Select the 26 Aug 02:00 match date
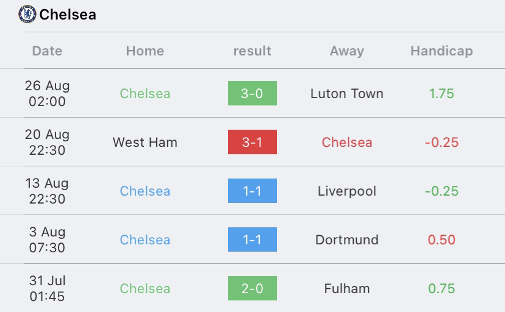 [x=47, y=93]
